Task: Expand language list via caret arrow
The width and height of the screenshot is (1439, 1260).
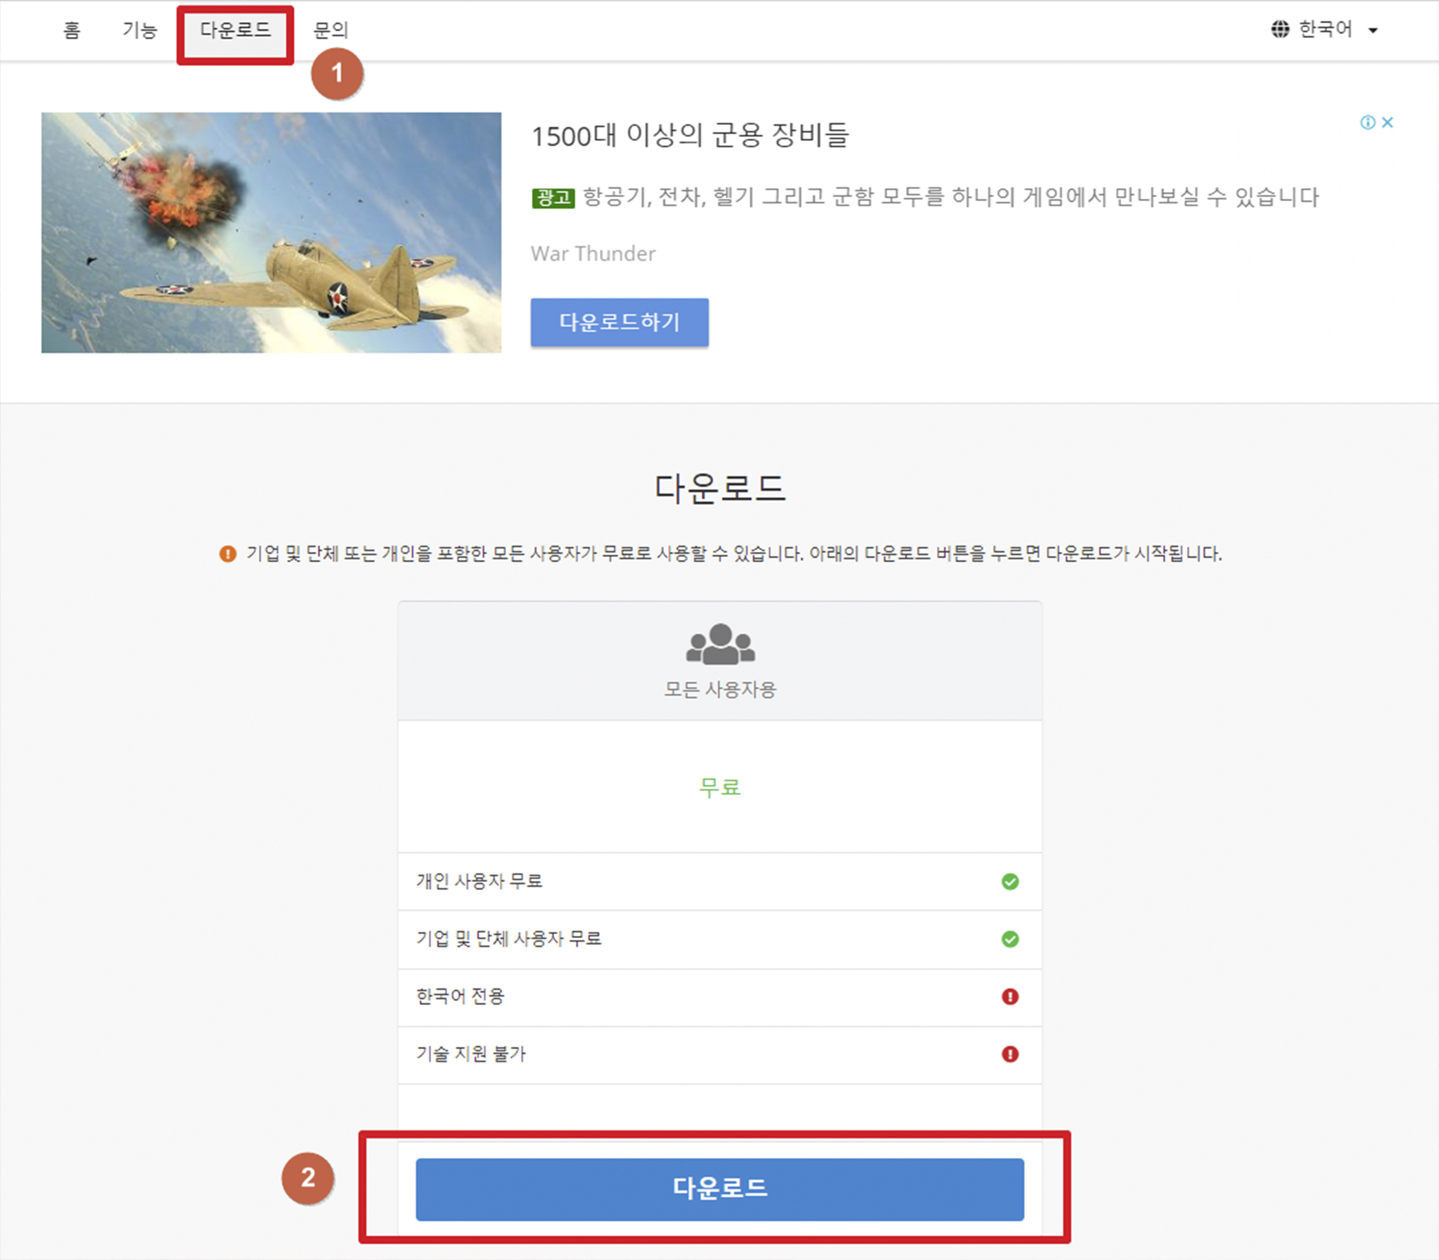Action: [x=1373, y=30]
